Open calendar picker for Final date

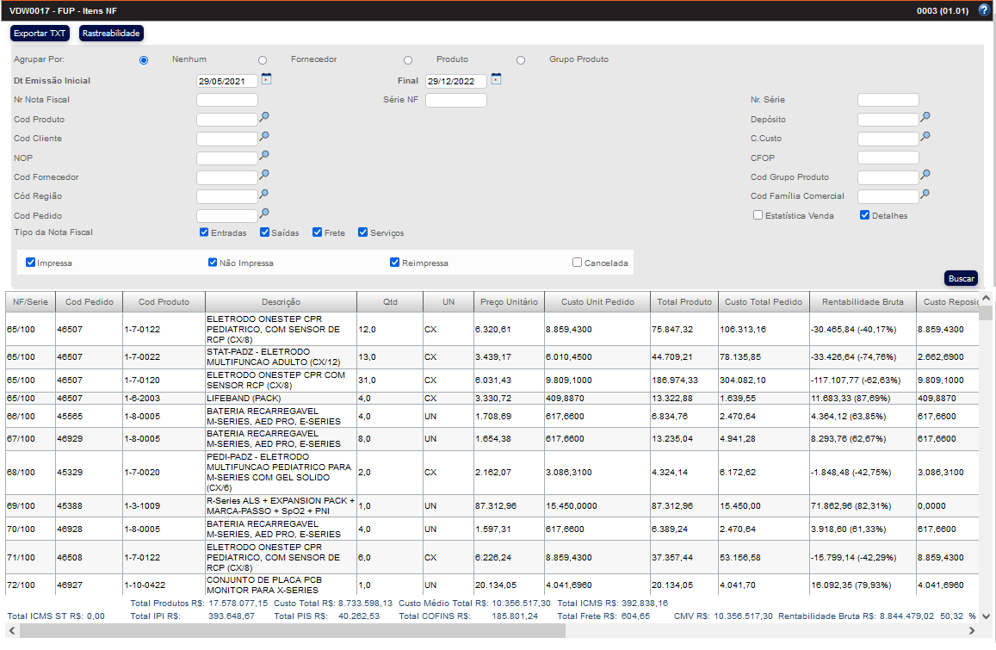[x=496, y=79]
